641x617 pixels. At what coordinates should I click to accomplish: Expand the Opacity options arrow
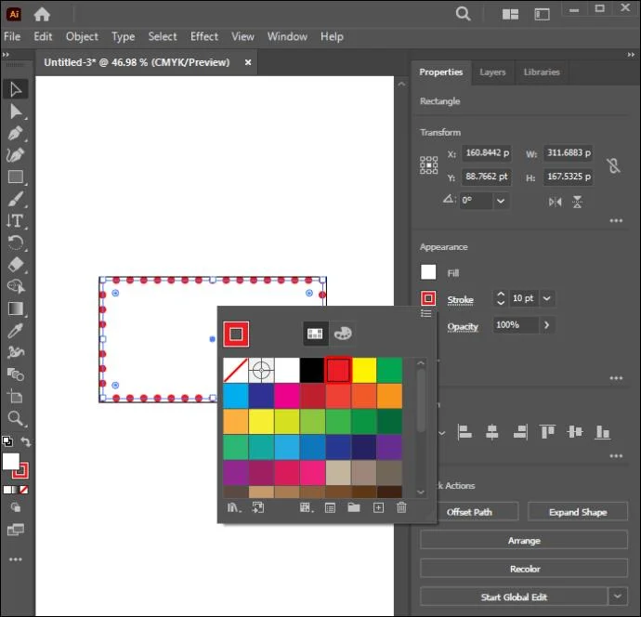coord(546,325)
